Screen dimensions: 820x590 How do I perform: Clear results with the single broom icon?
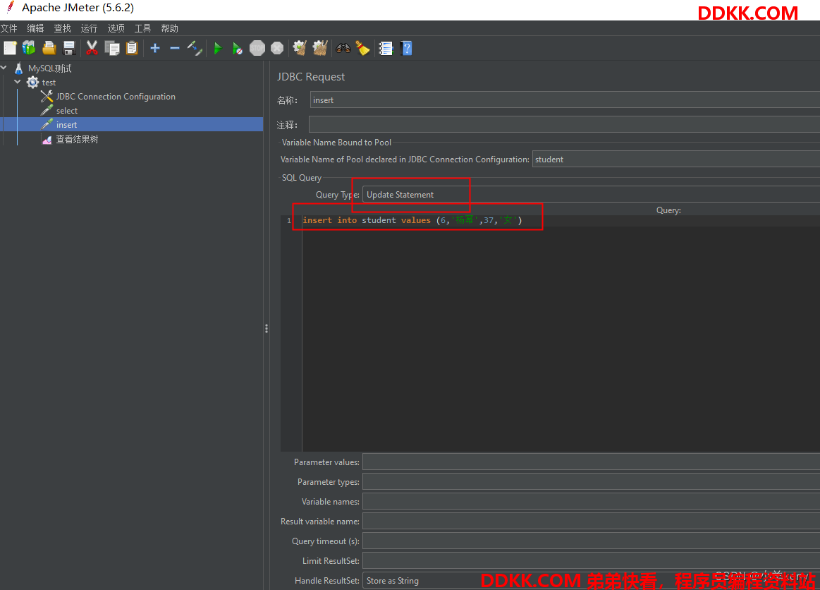(x=300, y=48)
